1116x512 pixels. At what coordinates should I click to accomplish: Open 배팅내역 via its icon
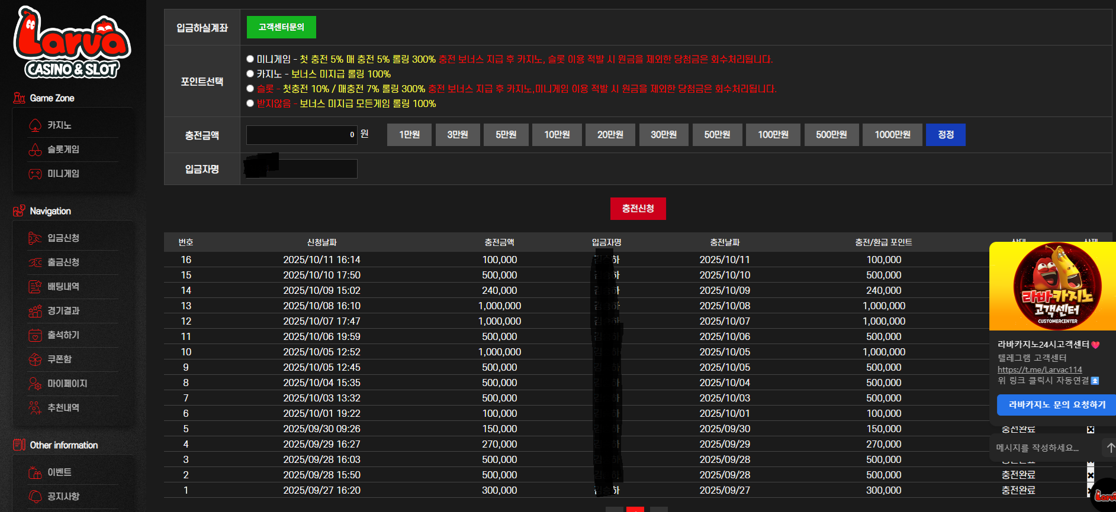coord(35,286)
